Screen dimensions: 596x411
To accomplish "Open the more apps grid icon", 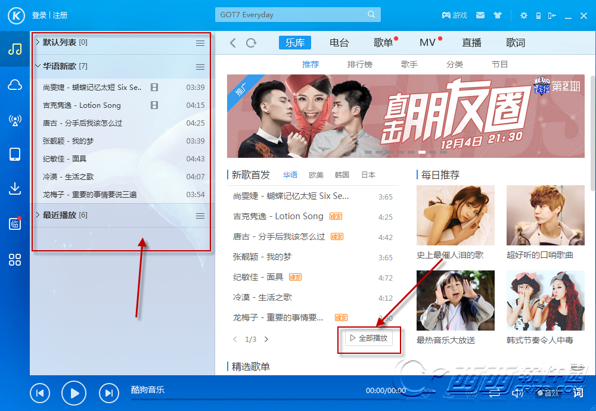I will (15, 260).
